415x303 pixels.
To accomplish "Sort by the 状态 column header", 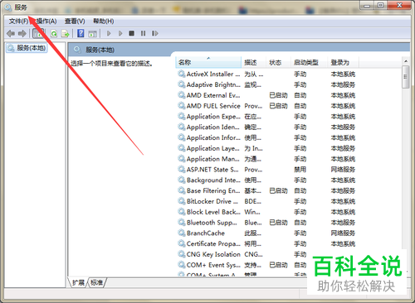I will [x=278, y=62].
